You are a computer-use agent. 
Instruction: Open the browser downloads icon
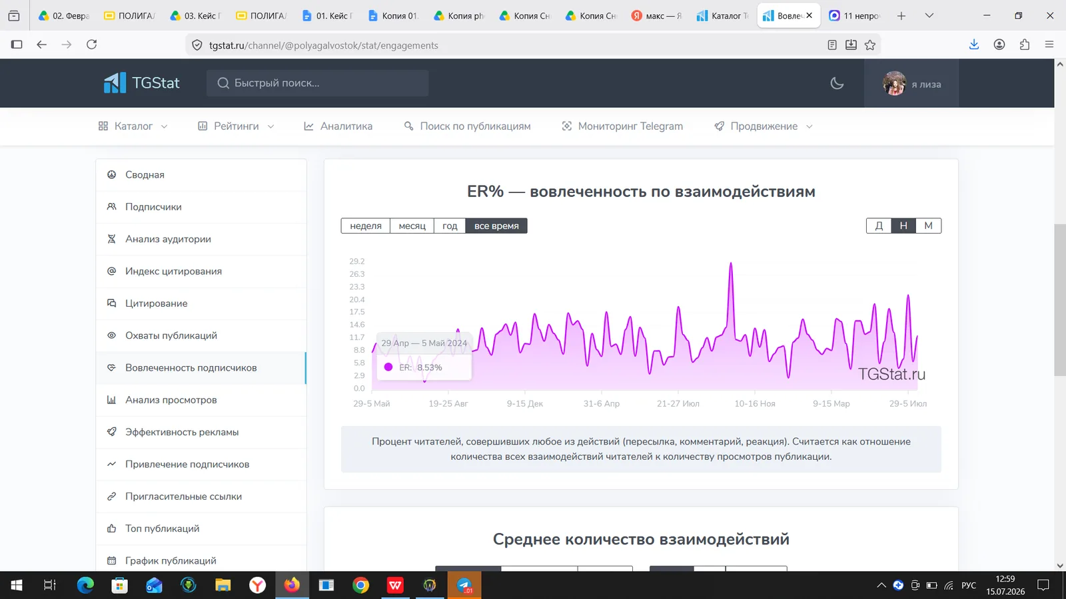pos(974,45)
